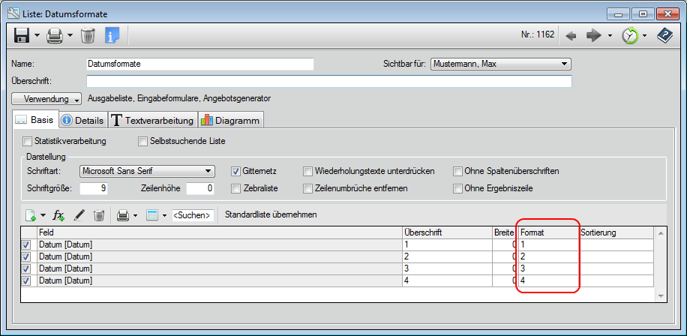Image resolution: width=687 pixels, height=336 pixels.
Task: Enable Statistikverarbeitung checkbox
Action: pos(27,142)
